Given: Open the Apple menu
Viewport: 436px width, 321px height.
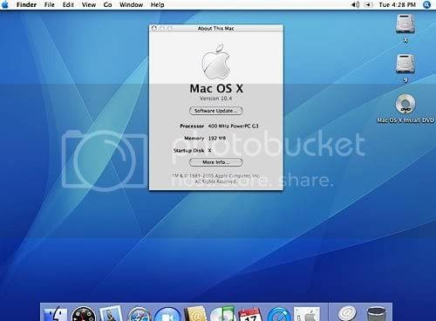Looking at the screenshot, I should [x=5, y=4].
